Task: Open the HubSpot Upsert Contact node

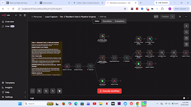Action: [139, 53]
